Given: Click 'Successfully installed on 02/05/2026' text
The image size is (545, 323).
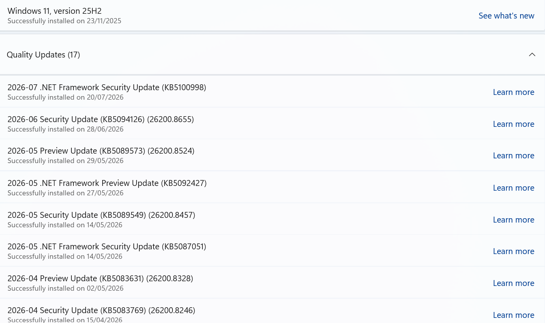Looking at the screenshot, I should click(x=66, y=288).
